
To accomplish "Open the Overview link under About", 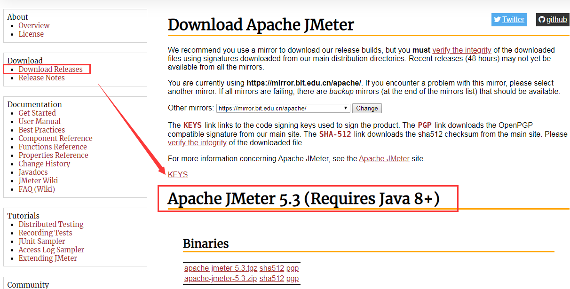I will pos(34,25).
